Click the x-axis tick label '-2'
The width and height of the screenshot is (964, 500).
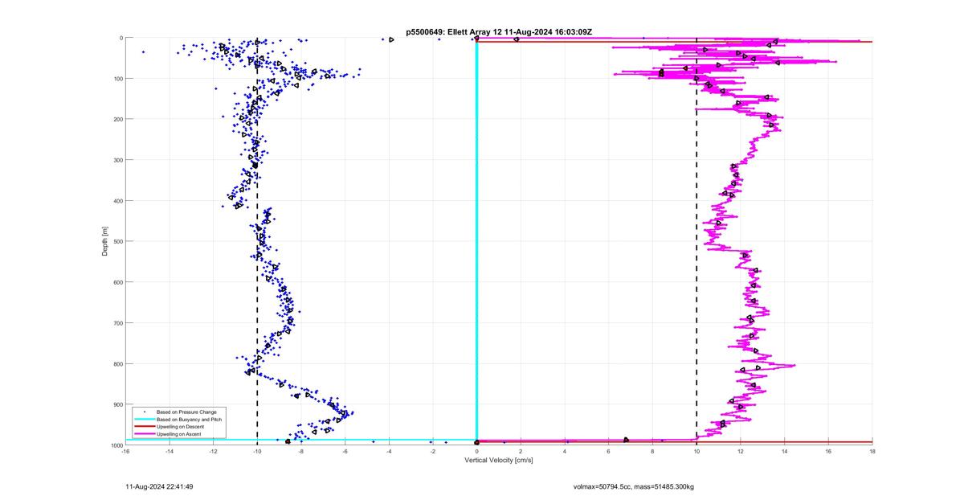tap(433, 451)
